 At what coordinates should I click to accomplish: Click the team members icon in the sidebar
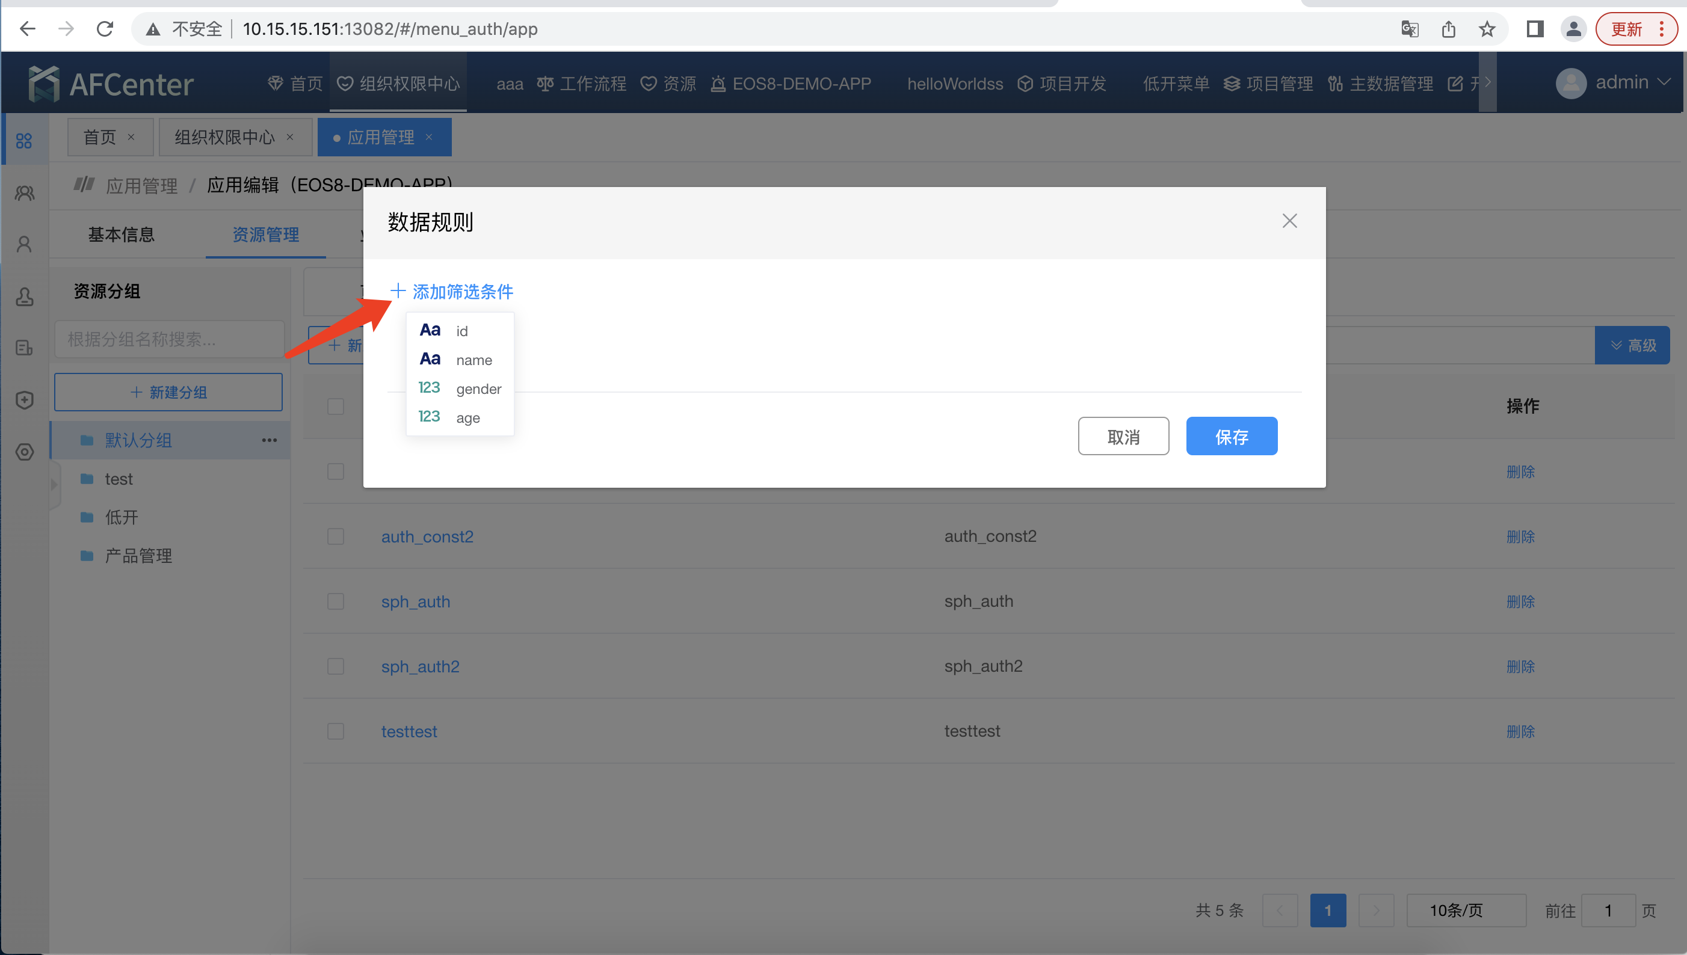tap(24, 191)
